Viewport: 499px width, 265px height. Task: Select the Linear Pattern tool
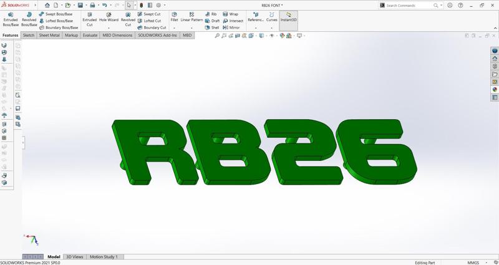(191, 17)
